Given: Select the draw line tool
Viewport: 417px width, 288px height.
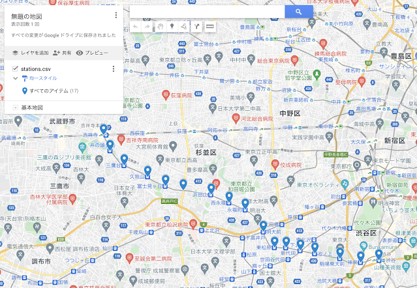Looking at the screenshot, I should 184,27.
